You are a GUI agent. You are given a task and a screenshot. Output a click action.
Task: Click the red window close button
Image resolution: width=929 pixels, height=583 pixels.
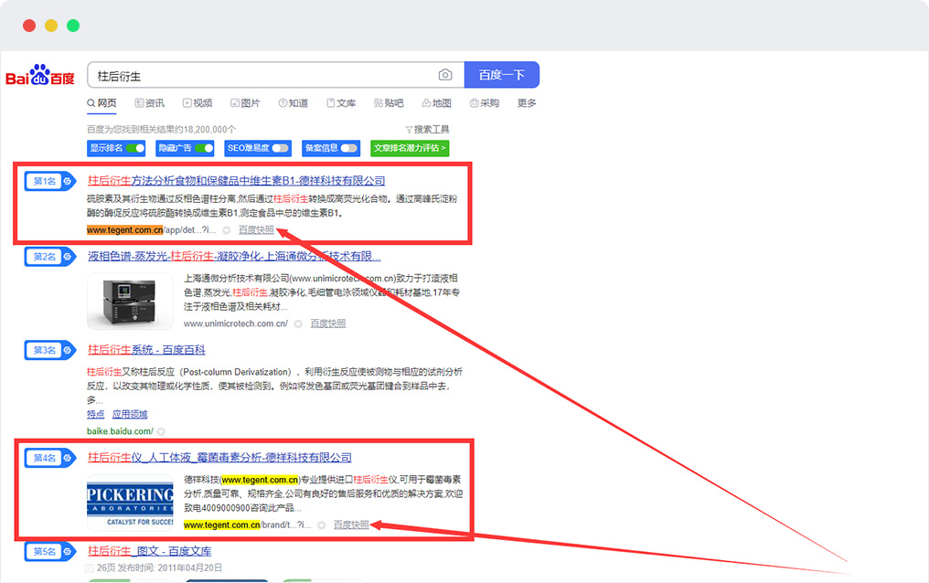point(29,26)
